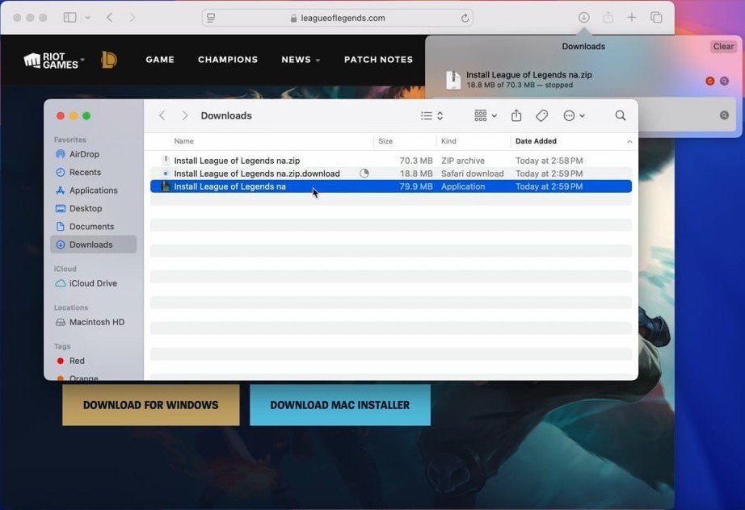This screenshot has height=510, width=745.
Task: Select the 'Install League of Legends na' application
Action: pyautogui.click(x=391, y=186)
